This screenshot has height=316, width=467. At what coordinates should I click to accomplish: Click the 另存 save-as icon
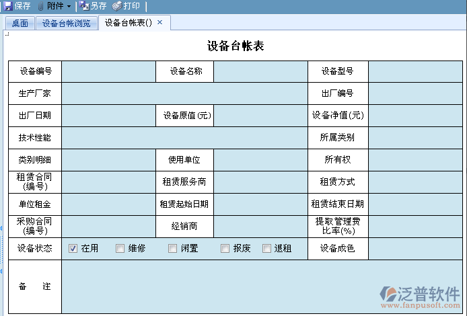(84, 5)
